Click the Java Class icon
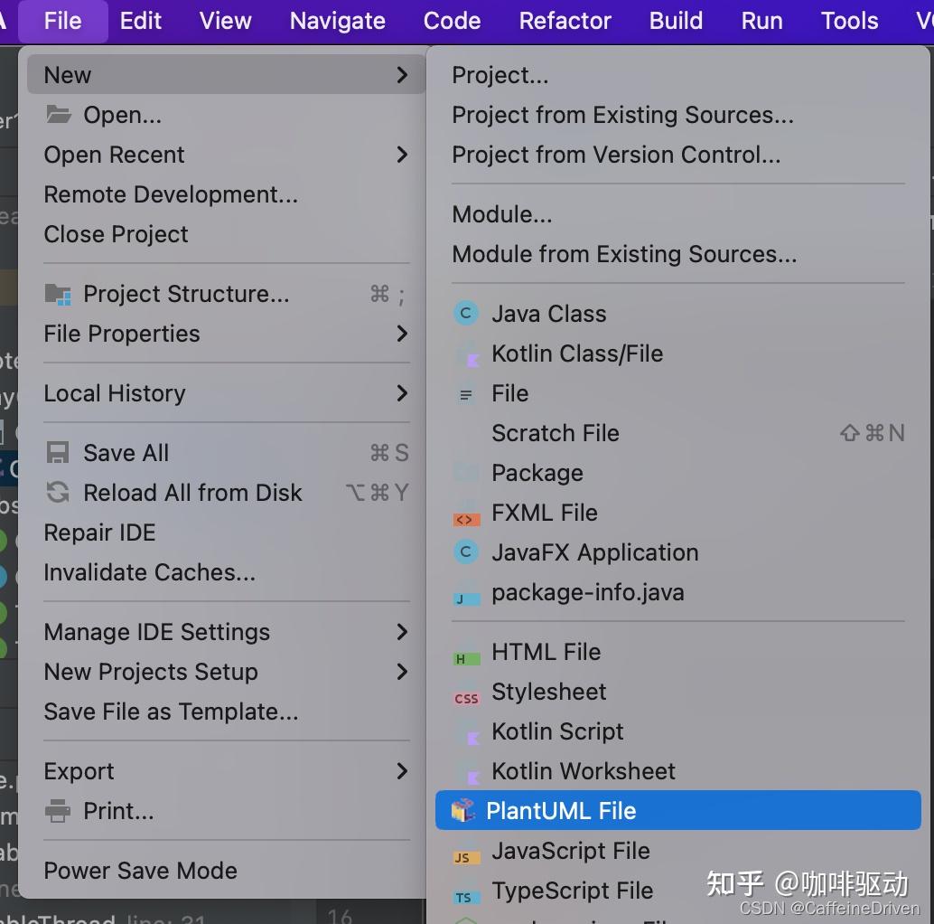The image size is (934, 924). tap(466, 314)
